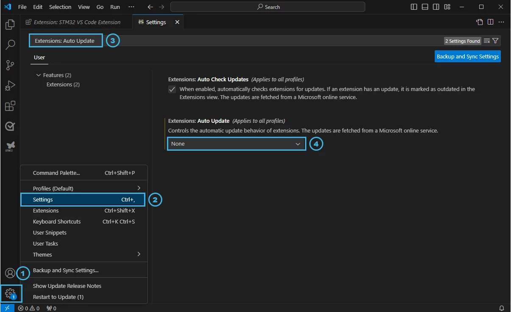
Task: Open the Source Control view
Action: (x=10, y=65)
